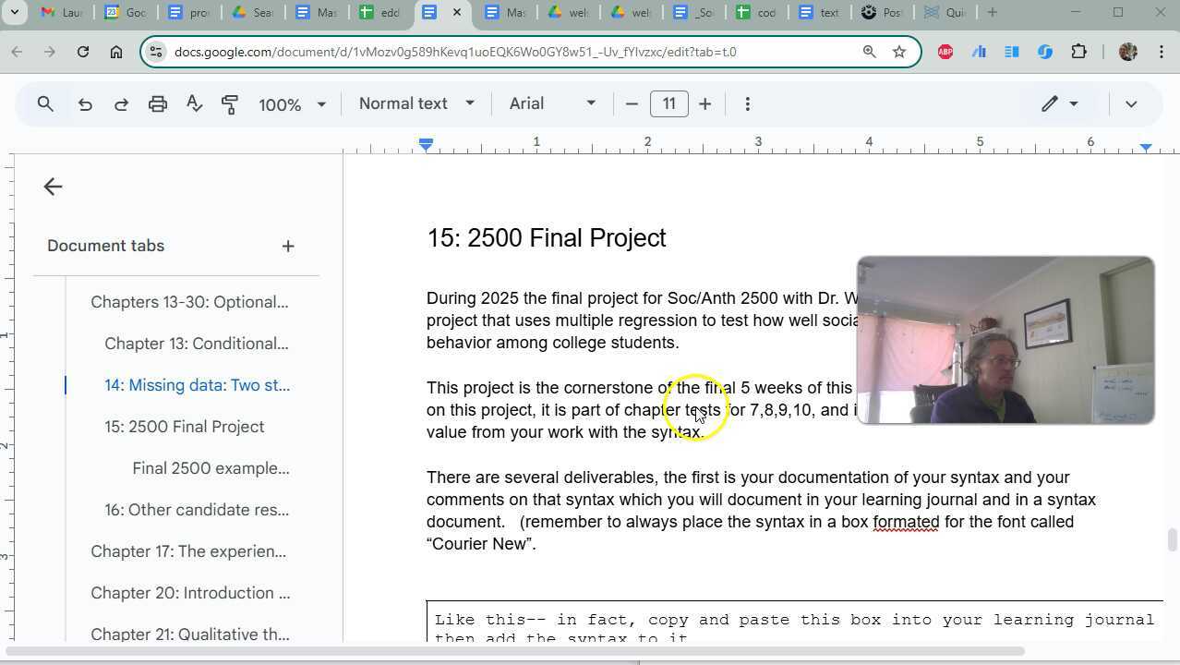1180x665 pixels.
Task: Collapse the toolbar with chevron
Action: point(1131,104)
